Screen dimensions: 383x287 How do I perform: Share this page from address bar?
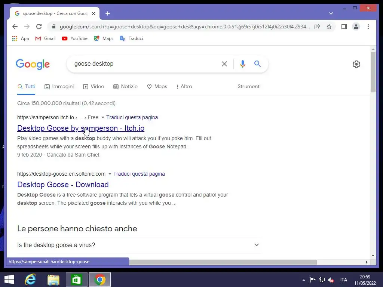pos(317,27)
